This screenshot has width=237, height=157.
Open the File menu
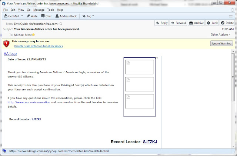coord(6,10)
